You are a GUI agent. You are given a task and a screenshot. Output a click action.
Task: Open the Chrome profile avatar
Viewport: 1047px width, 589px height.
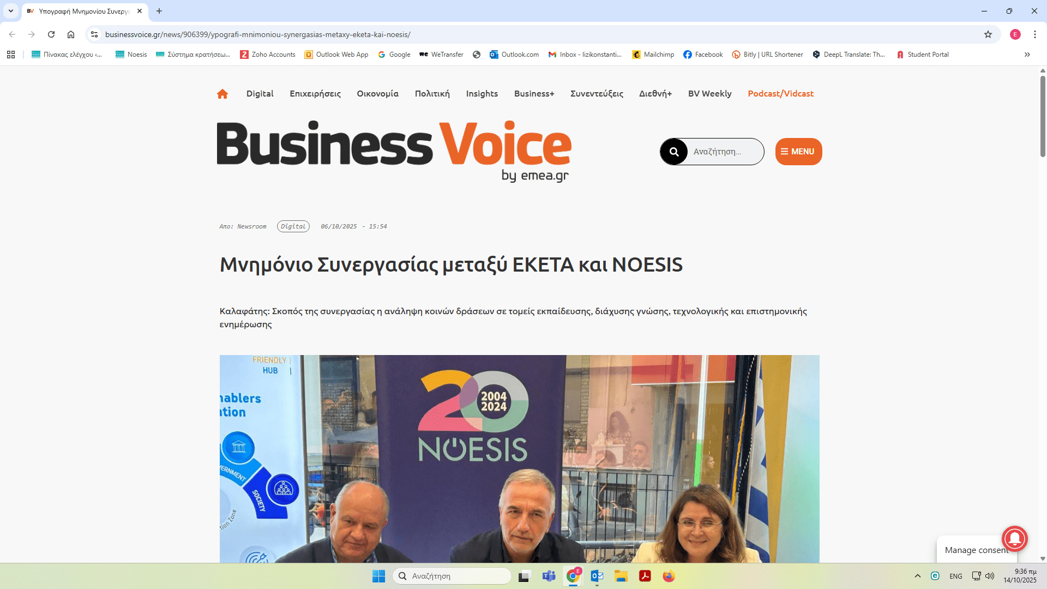tap(1015, 34)
